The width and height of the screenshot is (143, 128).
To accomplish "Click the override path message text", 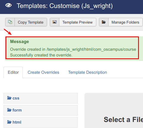I will [73, 49].
